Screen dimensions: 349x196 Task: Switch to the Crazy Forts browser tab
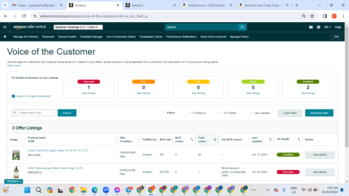[x=263, y=5]
